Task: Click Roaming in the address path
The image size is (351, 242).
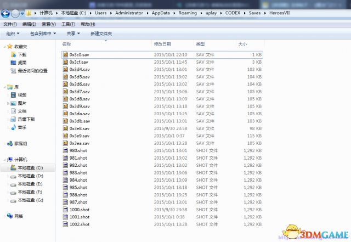Action: coord(188,13)
